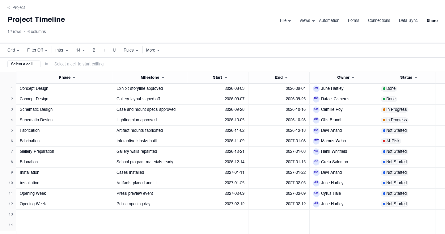Viewport: 445px width, 234px height.
Task: Open the Status column header menu
Action: [416, 77]
